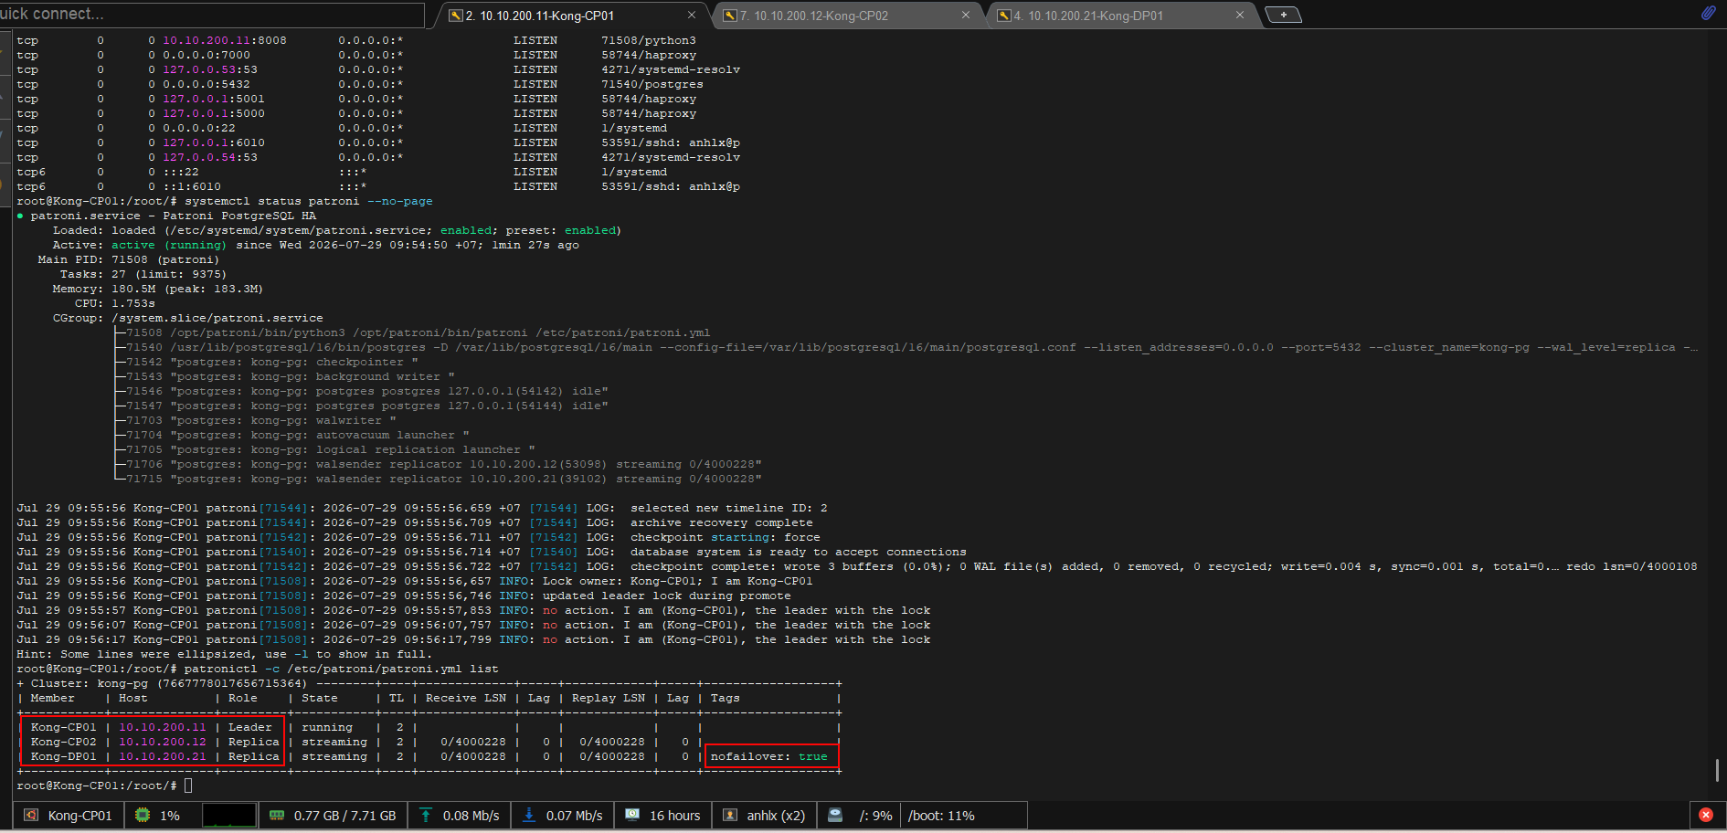Click the 0.07 Mb/s download value
1727x833 pixels.
pos(574,816)
